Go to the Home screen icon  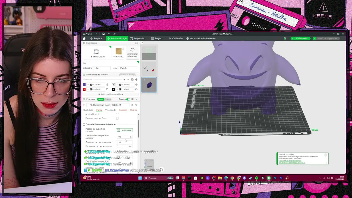[84, 38]
